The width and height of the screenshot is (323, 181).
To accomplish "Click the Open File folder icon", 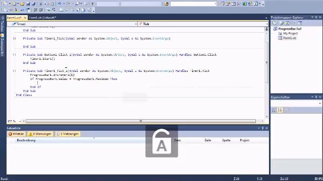I will point(22,4).
